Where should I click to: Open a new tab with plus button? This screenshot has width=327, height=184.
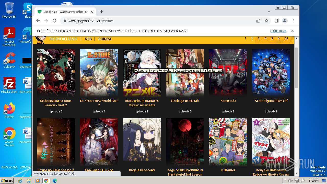[101, 12]
